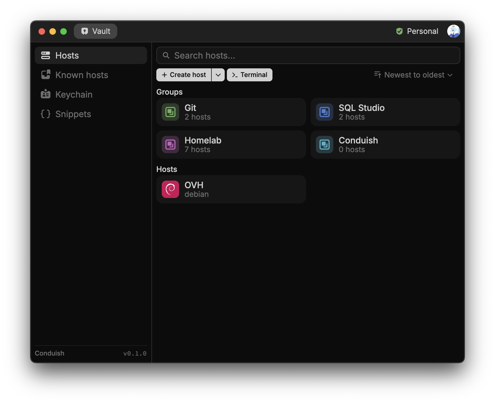Image resolution: width=495 pixels, height=403 pixels.
Task: Click the Hosts server icon in sidebar
Action: point(46,55)
